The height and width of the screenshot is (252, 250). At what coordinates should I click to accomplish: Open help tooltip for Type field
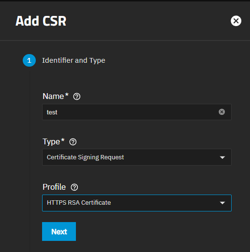pyautogui.click(x=73, y=142)
